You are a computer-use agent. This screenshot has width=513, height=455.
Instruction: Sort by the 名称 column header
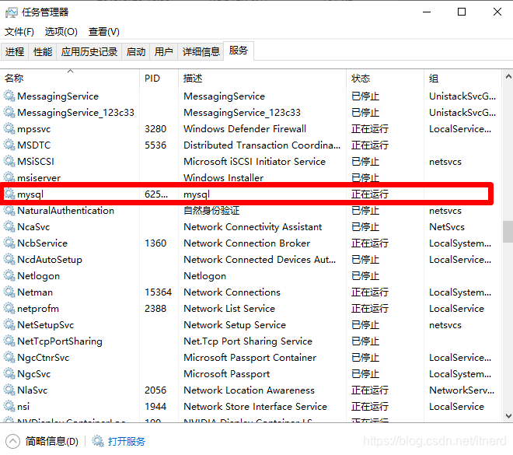click(x=70, y=79)
